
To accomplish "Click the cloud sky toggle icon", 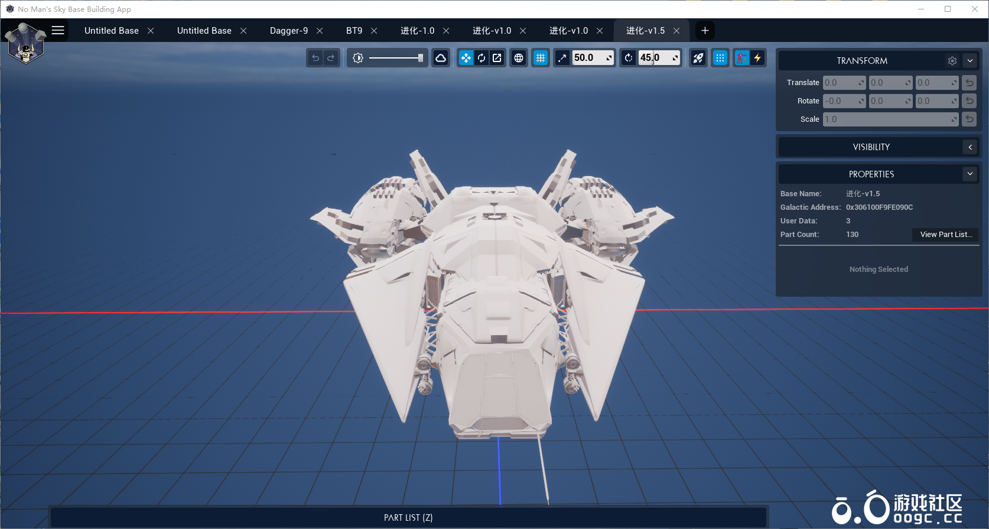I will 441,58.
